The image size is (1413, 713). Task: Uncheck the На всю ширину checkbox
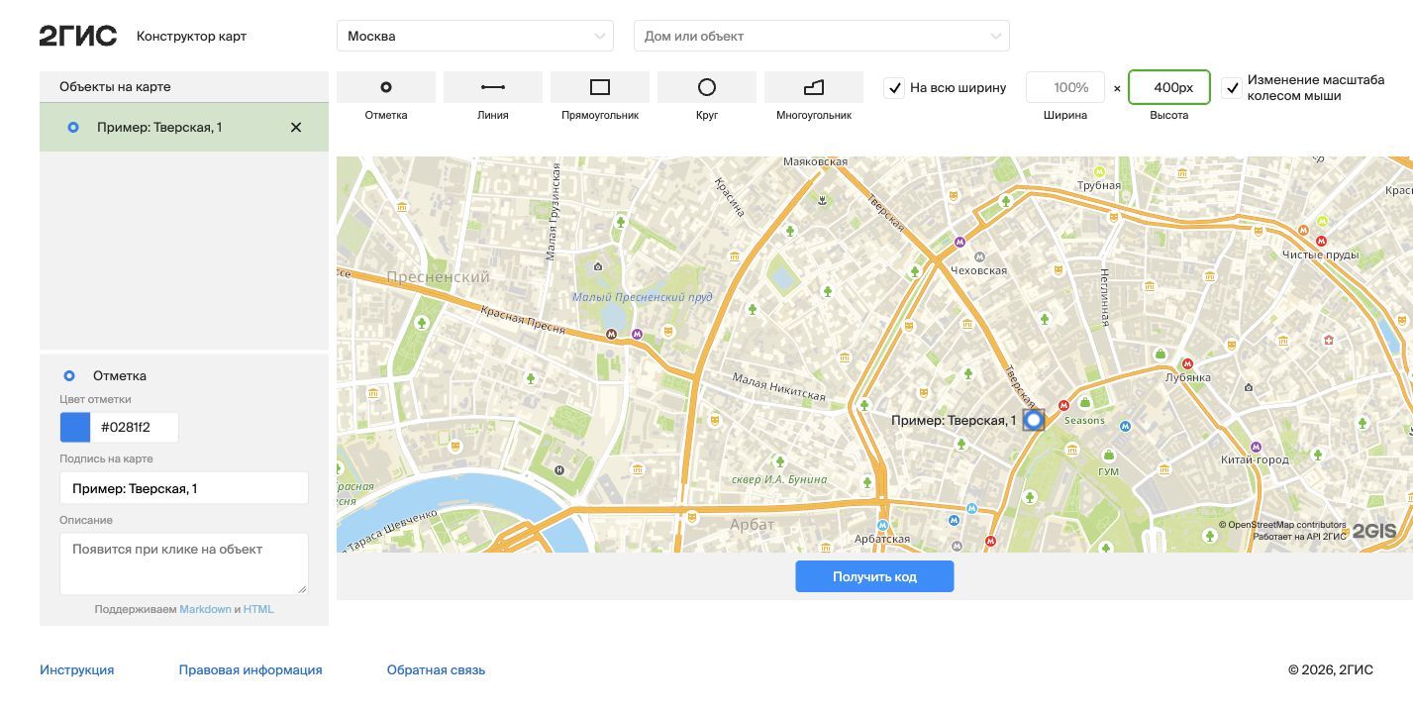[x=894, y=87]
